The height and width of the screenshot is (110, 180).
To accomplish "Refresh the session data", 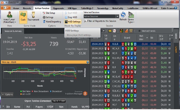I will tap(123, 16).
